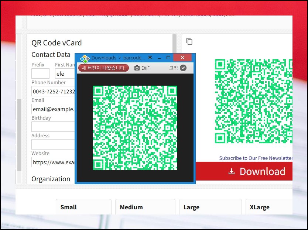Click the copy barcode icon
Viewport: 308px width, 230px height.
tap(189, 41)
